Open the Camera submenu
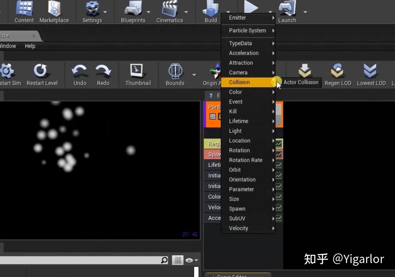Viewport: 395px width, 277px height. pos(248,72)
